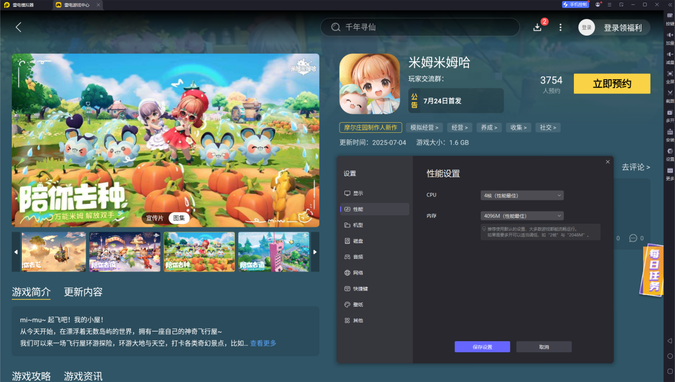The width and height of the screenshot is (675, 382).
Task: Switch to 游戏简介 tab
Action: [x=31, y=292]
